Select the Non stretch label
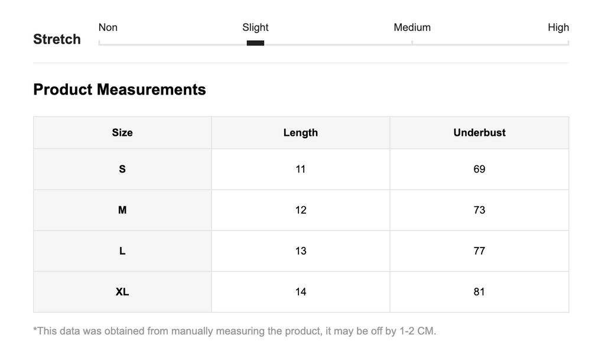The image size is (605, 348). coord(108,27)
